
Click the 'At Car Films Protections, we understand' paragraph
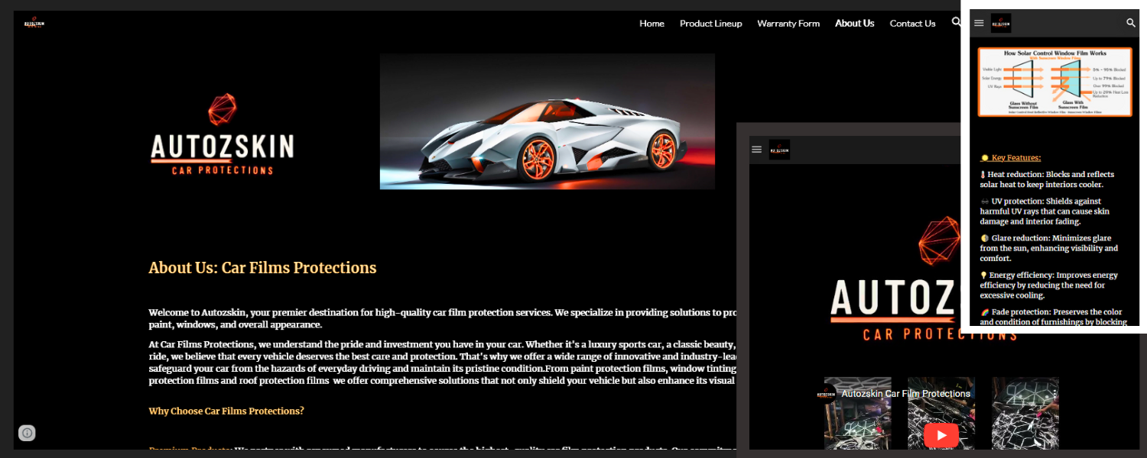click(x=442, y=363)
